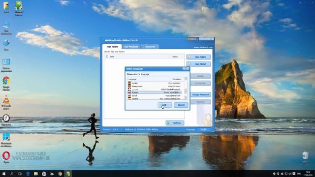This screenshot has height=177, width=315.
Task: Select Kurdish in the language list
Action: click(x=155, y=83)
